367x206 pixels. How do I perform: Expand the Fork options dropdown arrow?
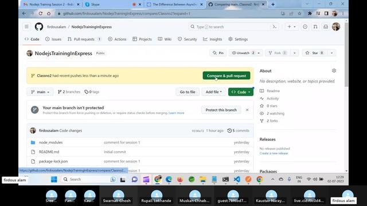294,53
